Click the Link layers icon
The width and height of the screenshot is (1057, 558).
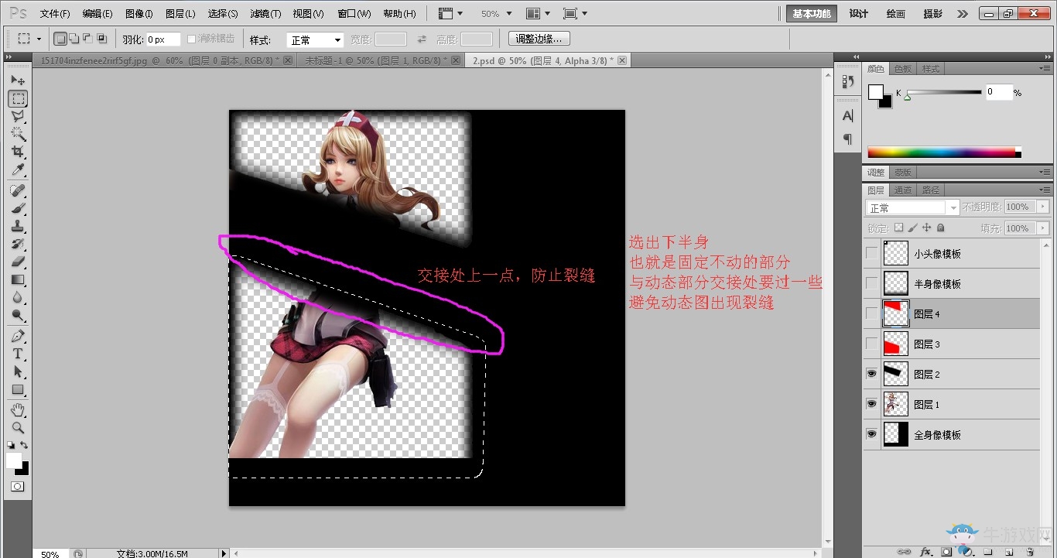point(903,552)
